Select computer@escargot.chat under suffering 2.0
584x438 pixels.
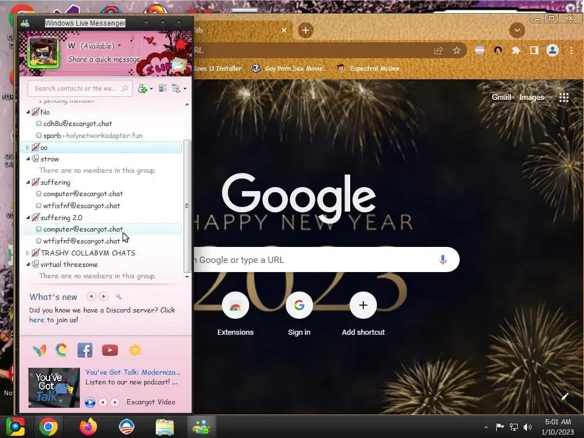(x=101, y=229)
